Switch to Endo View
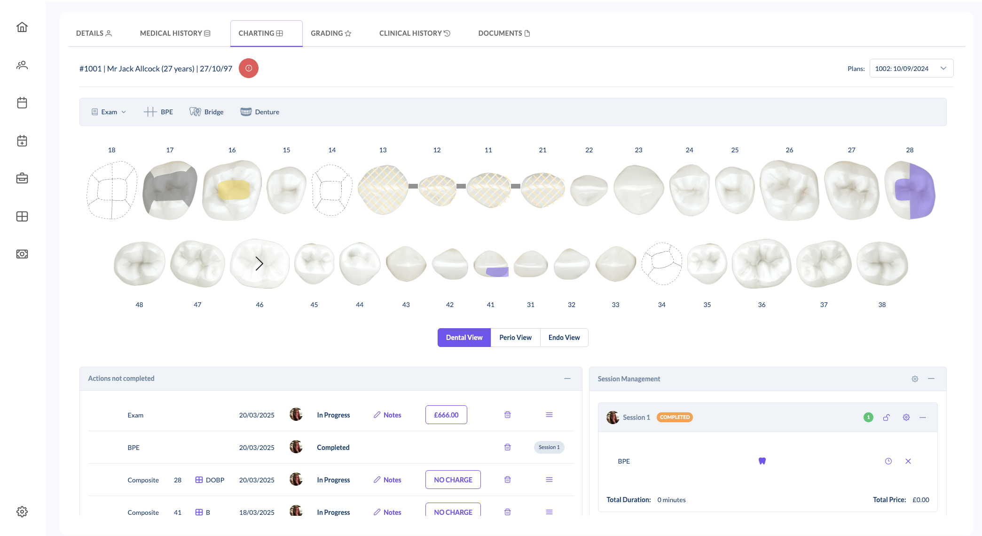 pyautogui.click(x=564, y=337)
